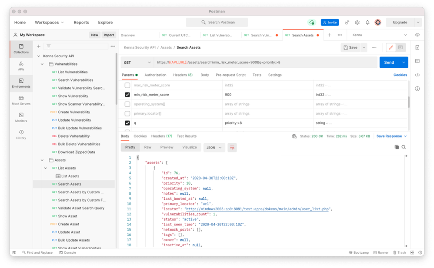The image size is (434, 268).
Task: Open Mock Servers from the sidebar
Action: 21,100
